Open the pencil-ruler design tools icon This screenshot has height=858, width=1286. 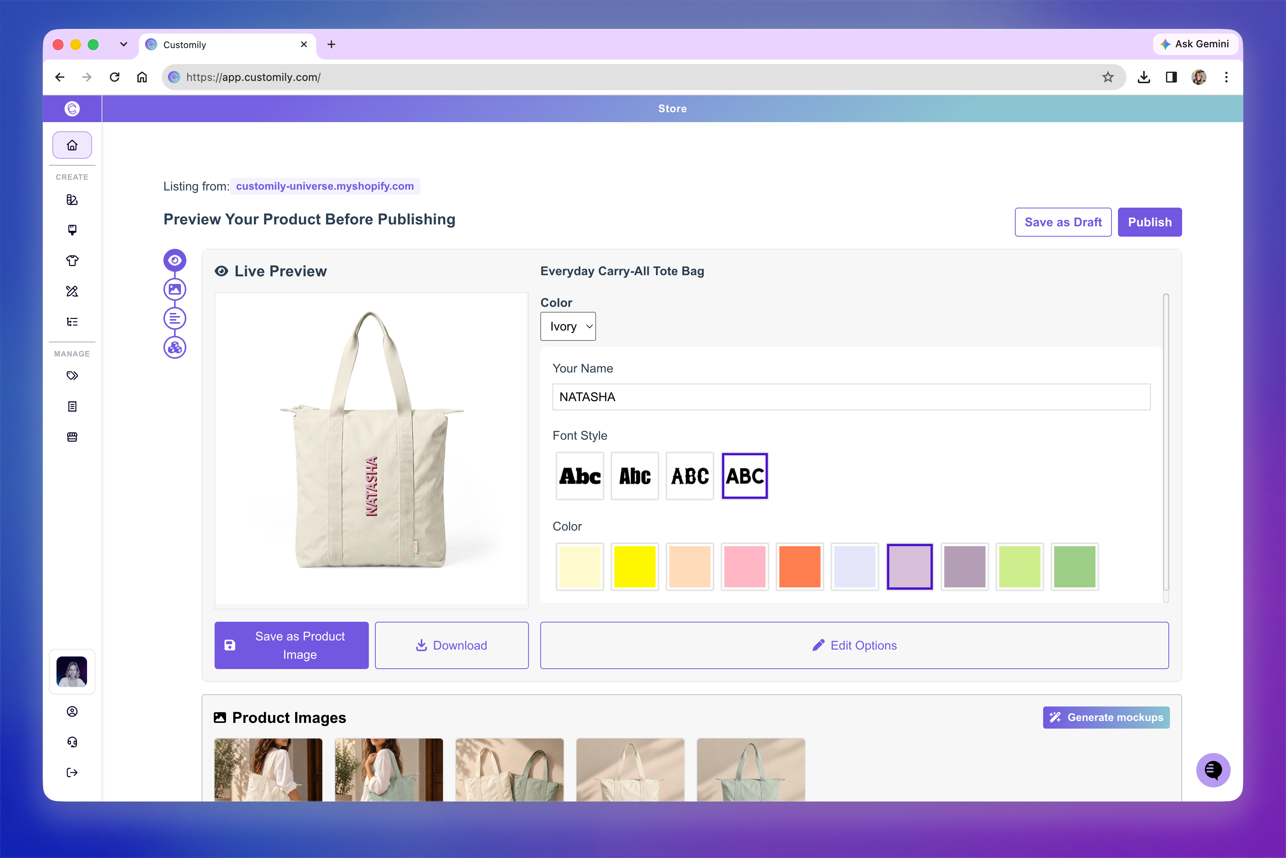[72, 291]
